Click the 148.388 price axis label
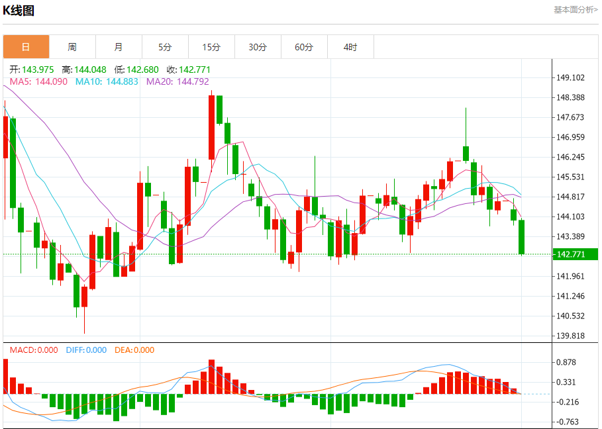This screenshot has height=429, width=602. tap(570, 97)
